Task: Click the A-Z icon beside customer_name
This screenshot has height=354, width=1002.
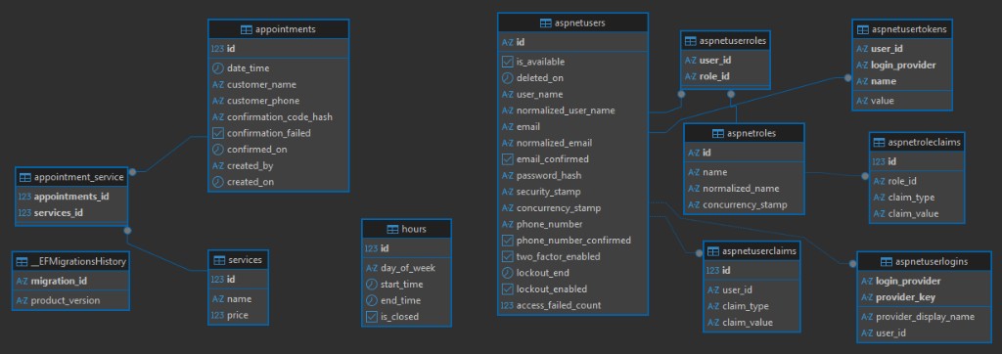Action: [x=218, y=84]
